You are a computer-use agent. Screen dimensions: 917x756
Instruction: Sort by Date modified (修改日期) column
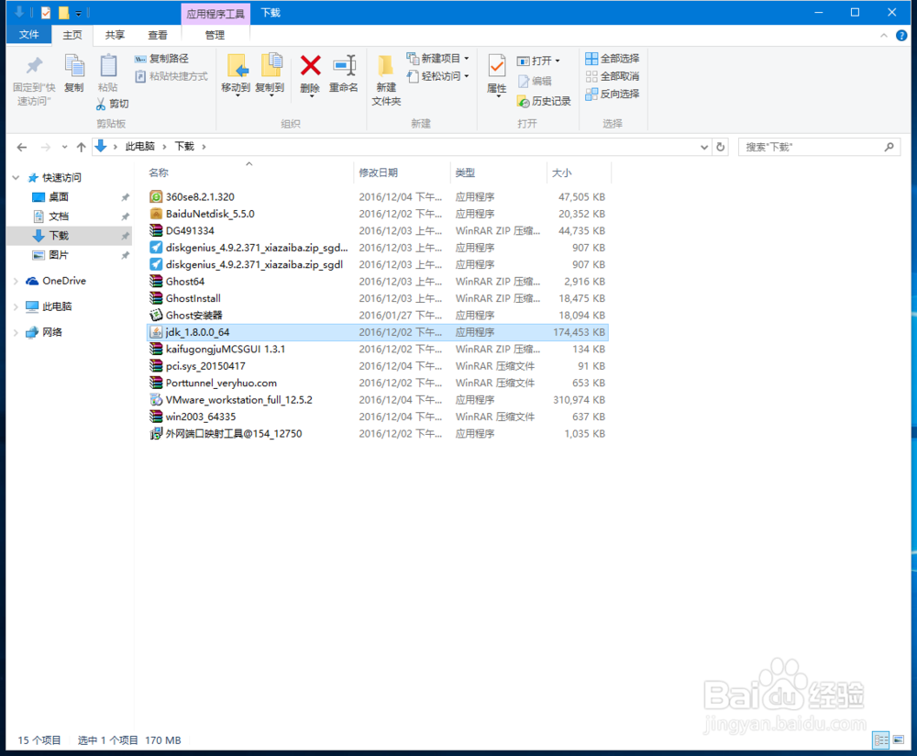point(379,172)
